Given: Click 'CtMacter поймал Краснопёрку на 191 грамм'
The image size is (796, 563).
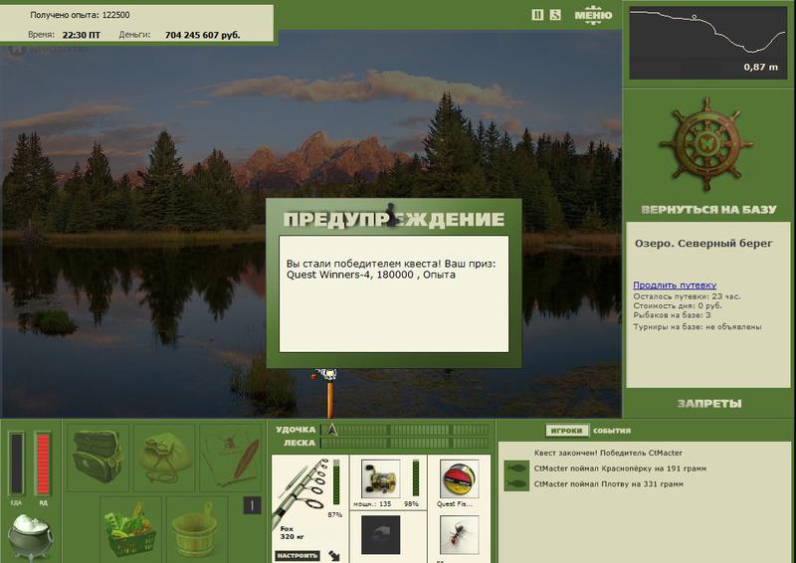Looking at the screenshot, I should (620, 469).
